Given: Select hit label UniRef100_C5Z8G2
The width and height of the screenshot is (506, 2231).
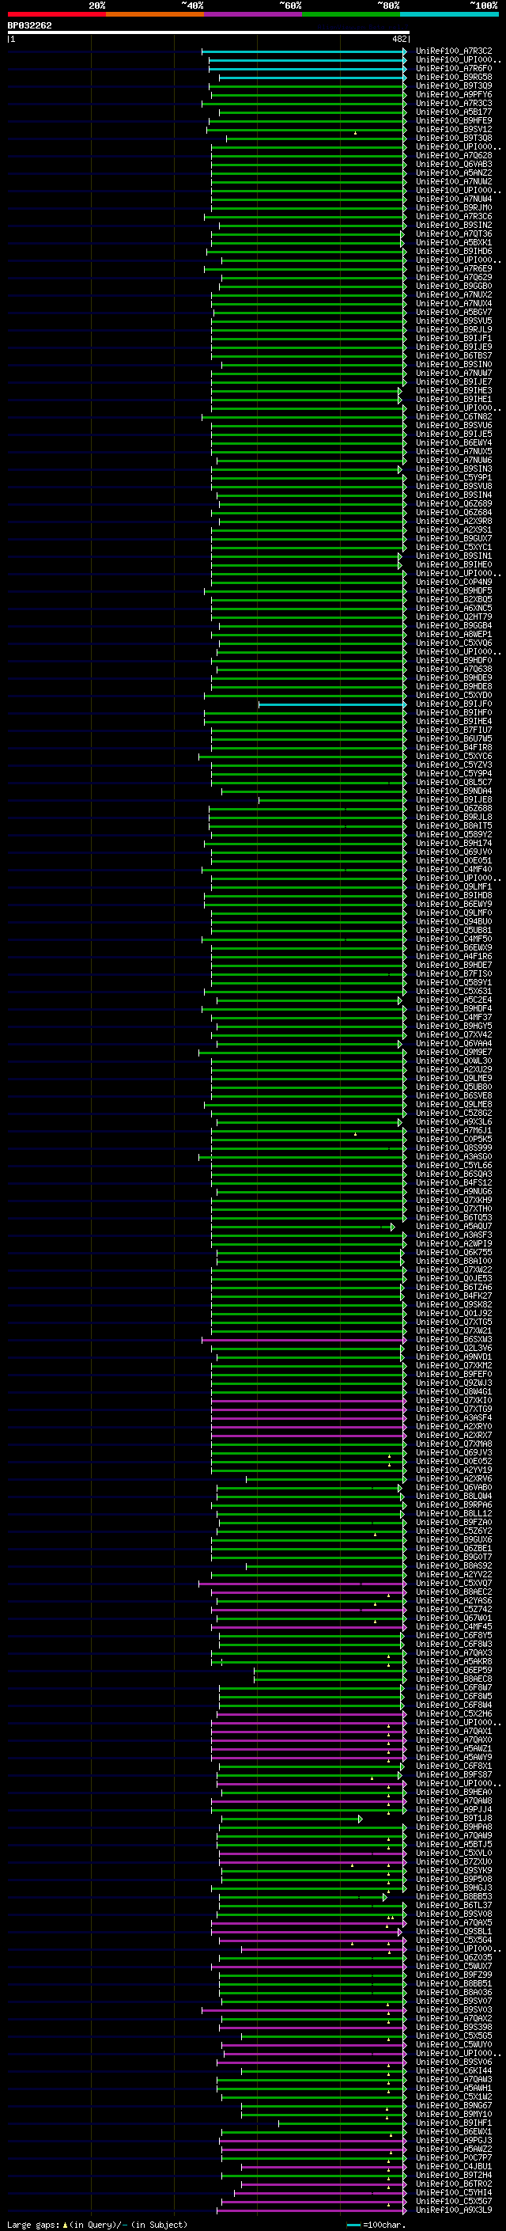Looking at the screenshot, I should pos(454,1113).
